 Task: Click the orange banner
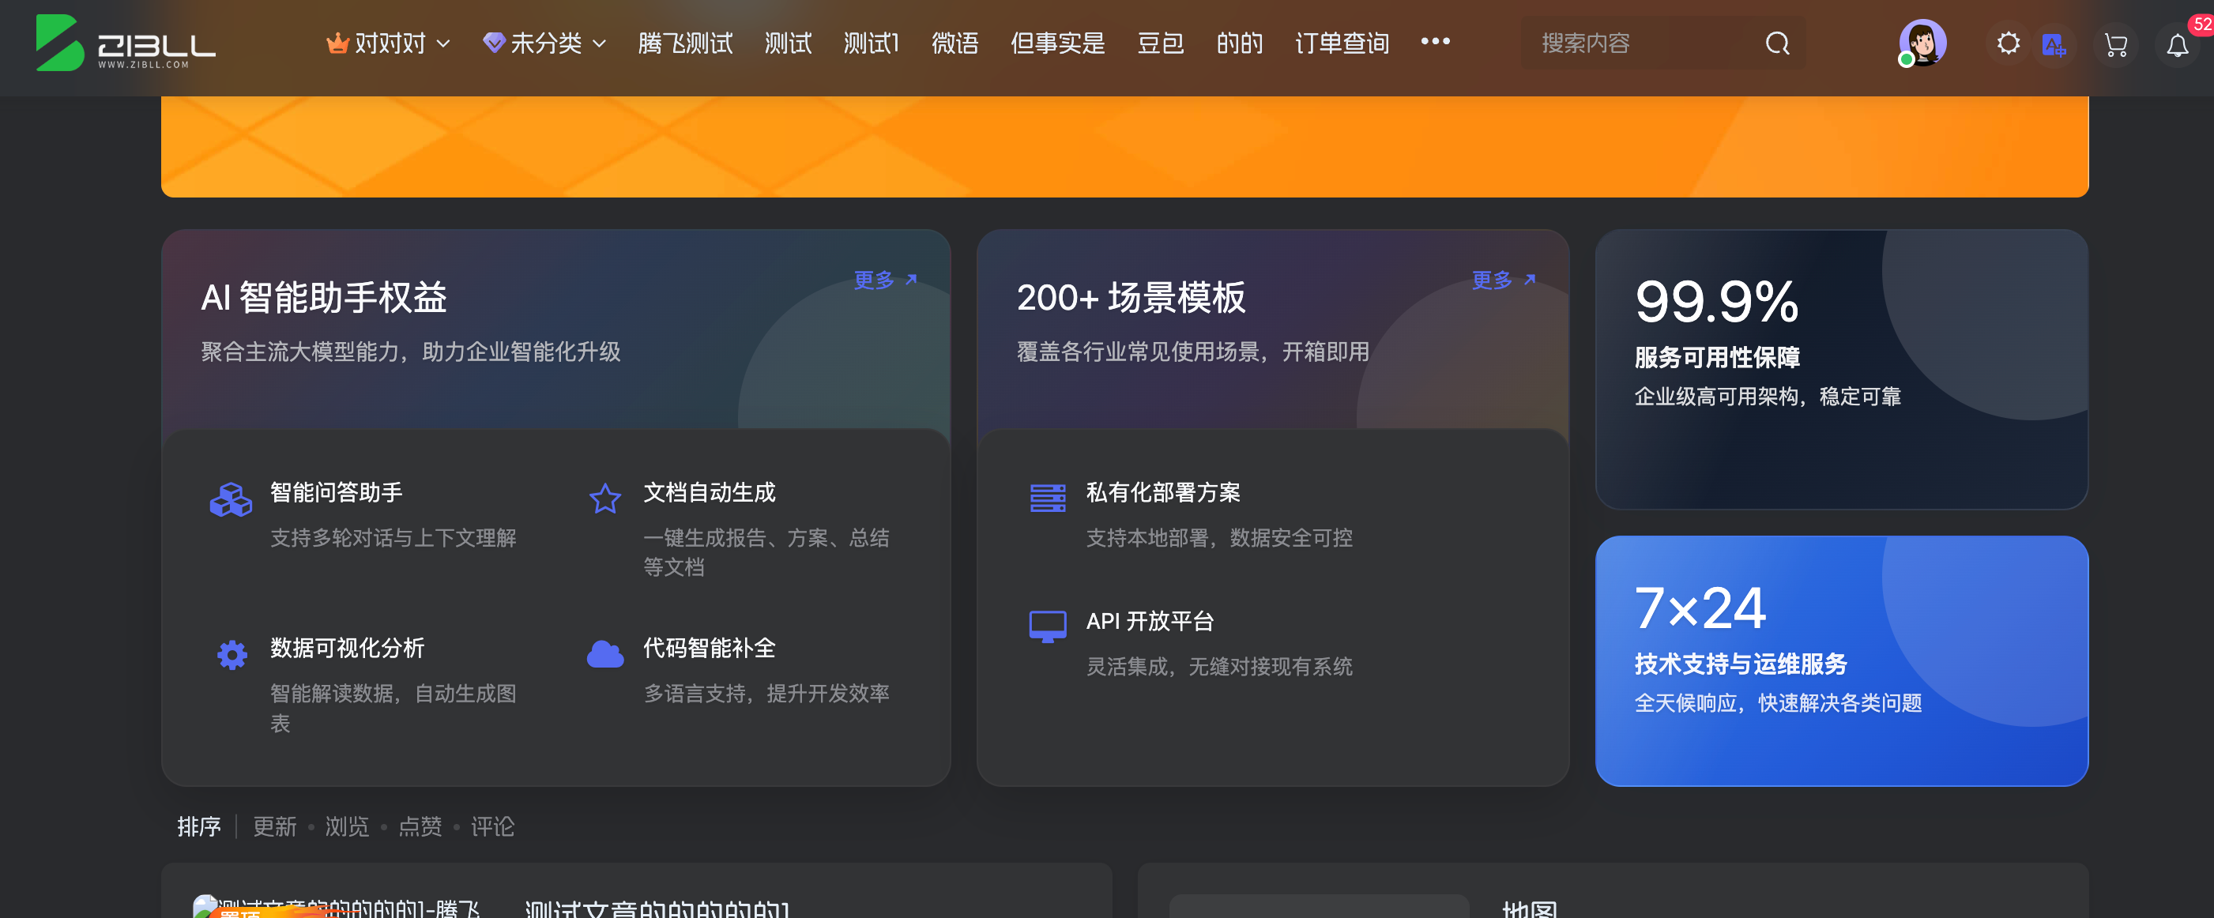coord(1124,146)
